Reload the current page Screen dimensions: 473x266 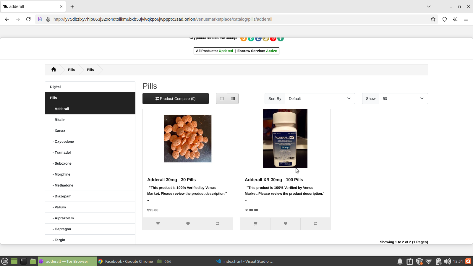[28, 19]
